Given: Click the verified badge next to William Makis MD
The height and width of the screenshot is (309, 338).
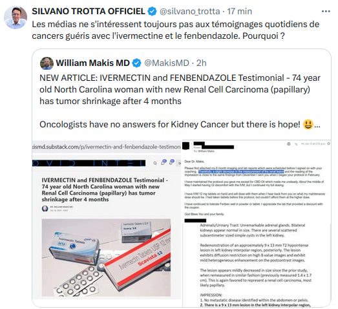Looking at the screenshot, I should pyautogui.click(x=136, y=63).
